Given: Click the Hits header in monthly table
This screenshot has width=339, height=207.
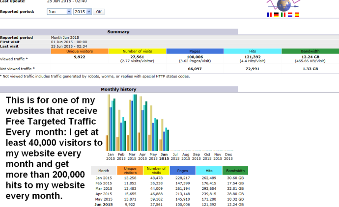Looking at the screenshot, I should [209, 171].
